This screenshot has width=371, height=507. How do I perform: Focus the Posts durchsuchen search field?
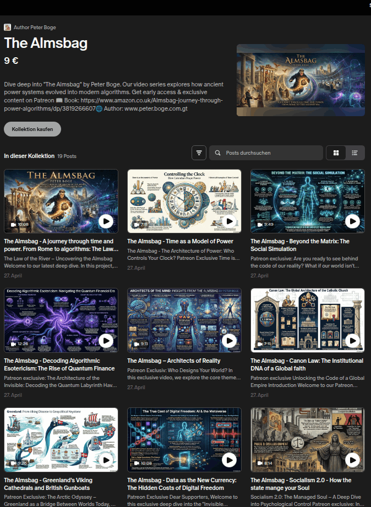[x=266, y=152]
